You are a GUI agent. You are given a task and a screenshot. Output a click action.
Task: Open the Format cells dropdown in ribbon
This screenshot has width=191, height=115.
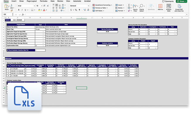(120, 11)
